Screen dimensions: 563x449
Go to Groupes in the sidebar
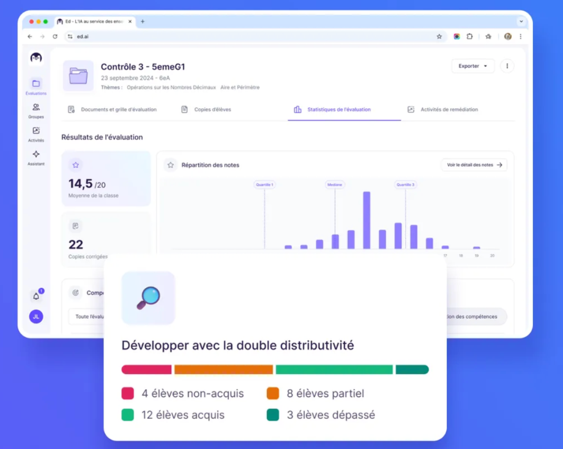click(x=36, y=110)
